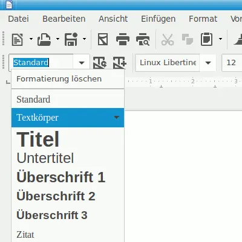Expand the Textkörper style submenu arrow
The width and height of the screenshot is (242, 242).
pyautogui.click(x=117, y=117)
